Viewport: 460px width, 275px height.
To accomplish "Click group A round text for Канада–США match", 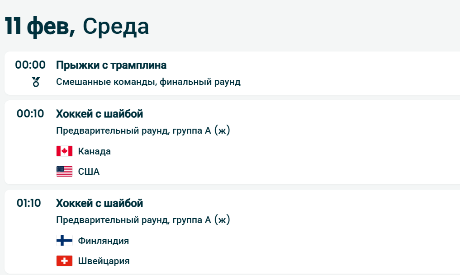I will [143, 131].
